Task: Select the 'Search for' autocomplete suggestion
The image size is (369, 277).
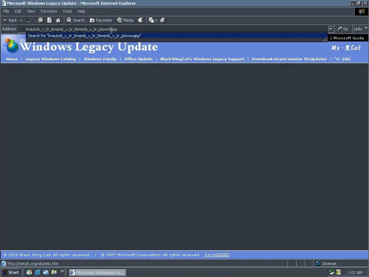Action: point(177,36)
